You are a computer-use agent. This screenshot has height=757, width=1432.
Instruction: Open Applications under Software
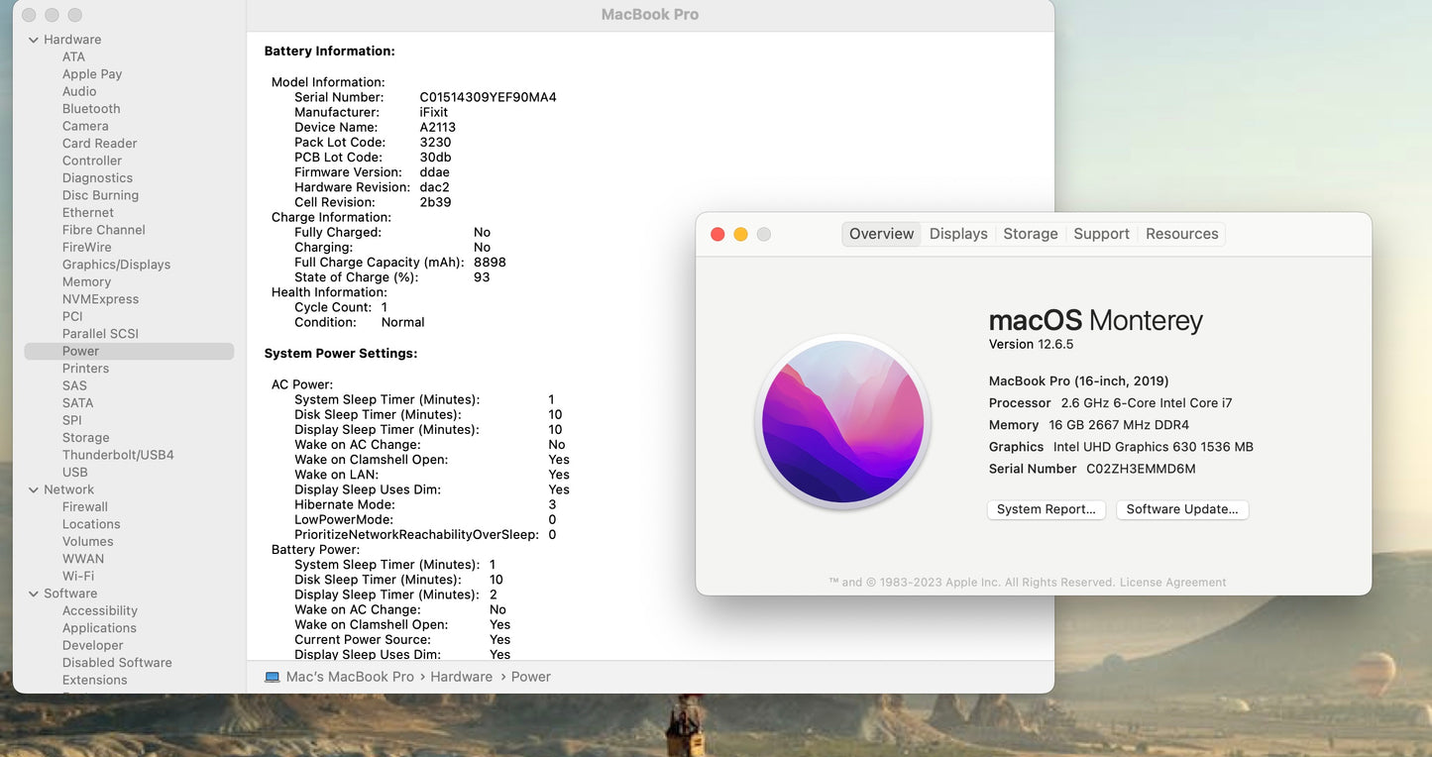[99, 628]
